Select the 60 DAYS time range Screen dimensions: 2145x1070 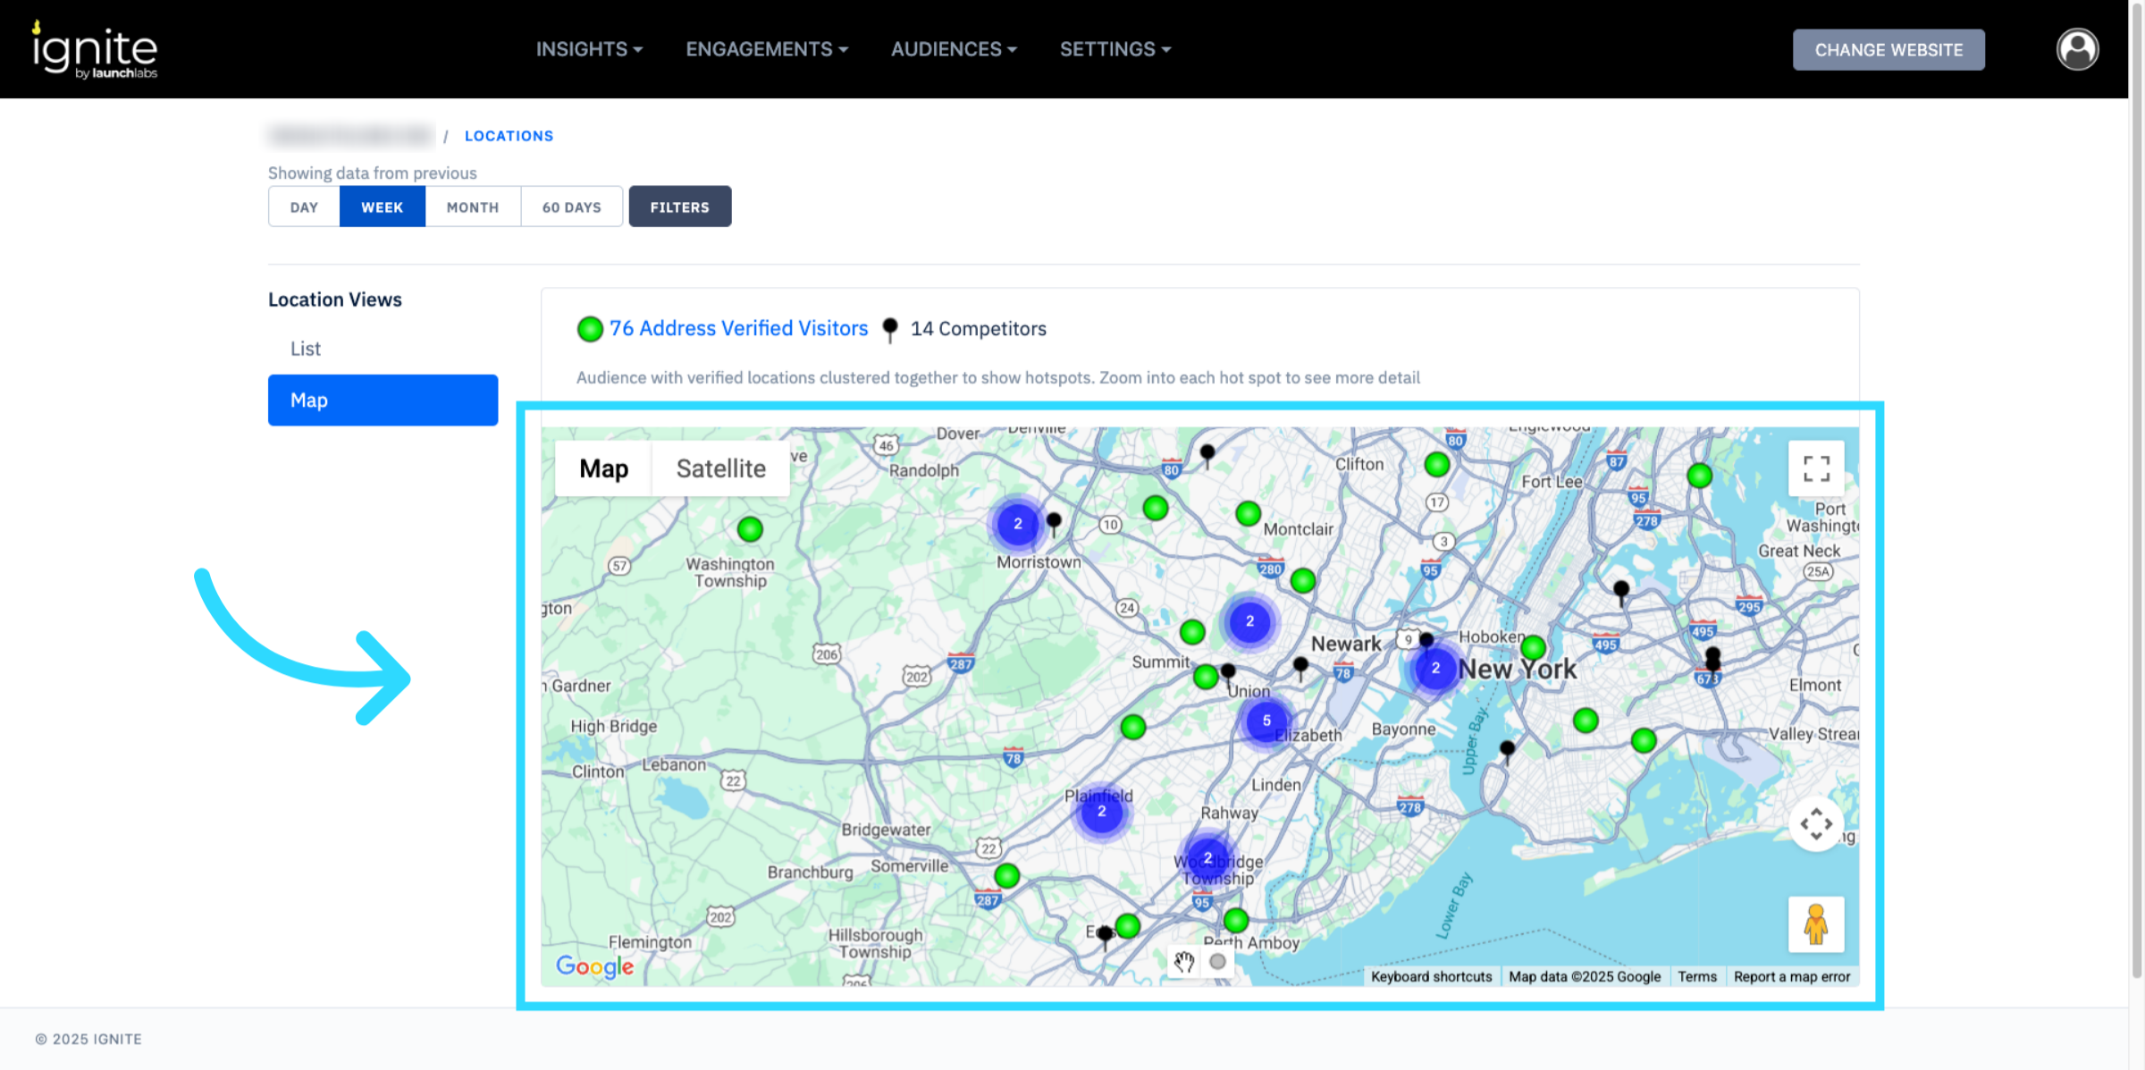pos(571,206)
